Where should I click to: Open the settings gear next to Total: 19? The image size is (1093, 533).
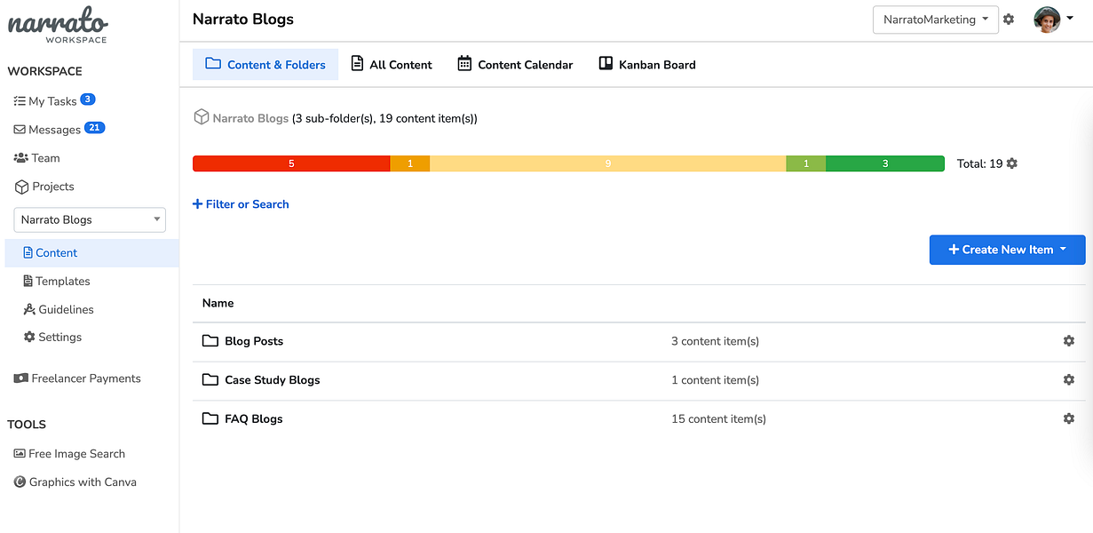[1012, 163]
